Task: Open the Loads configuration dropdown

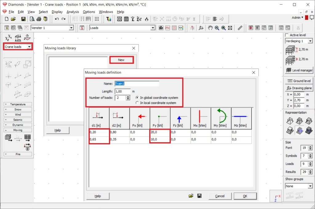Action: (x=153, y=28)
